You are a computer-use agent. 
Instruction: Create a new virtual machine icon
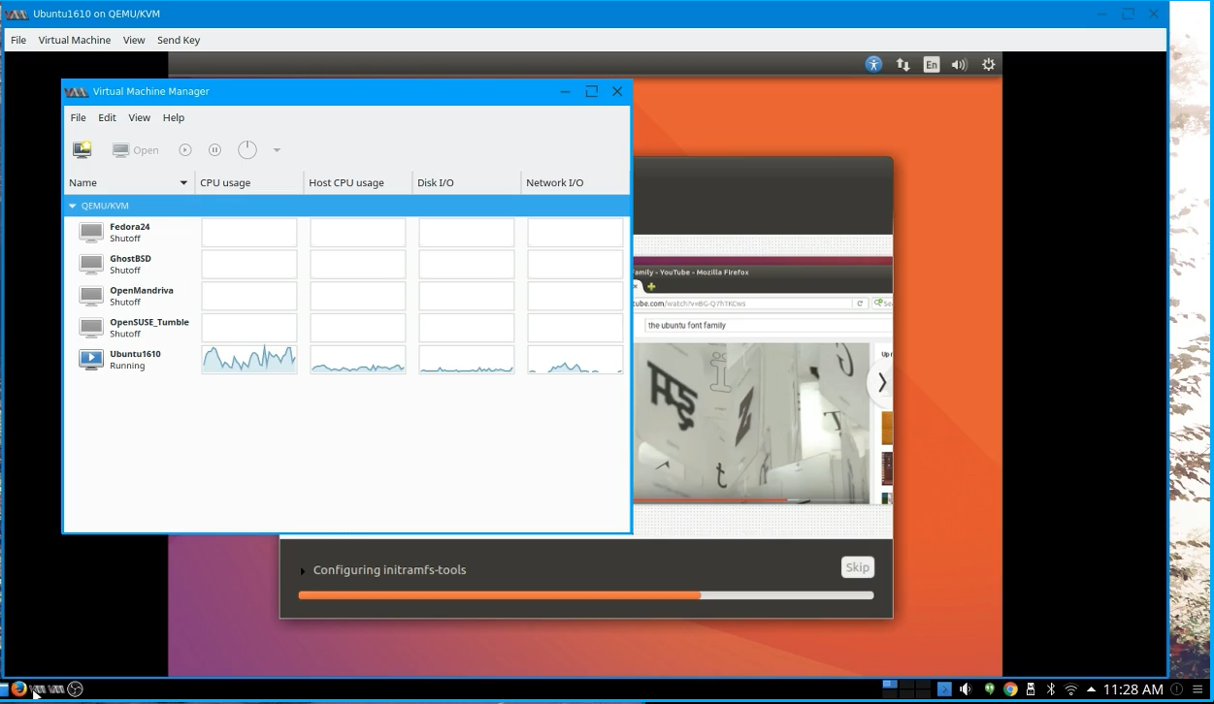[x=82, y=149]
